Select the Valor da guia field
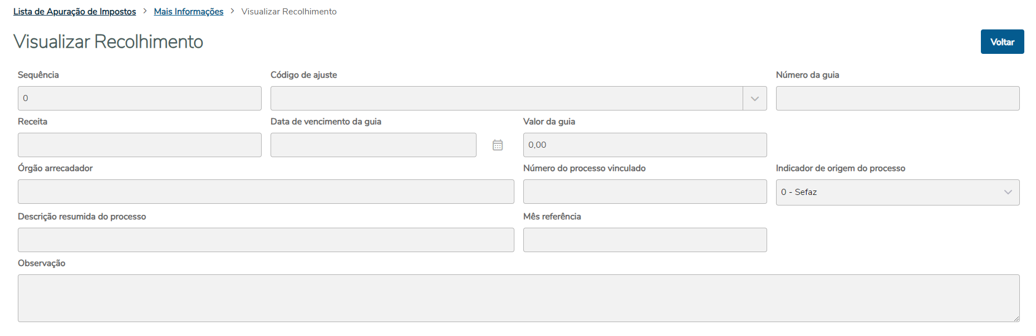This screenshot has height=336, width=1036. (645, 145)
